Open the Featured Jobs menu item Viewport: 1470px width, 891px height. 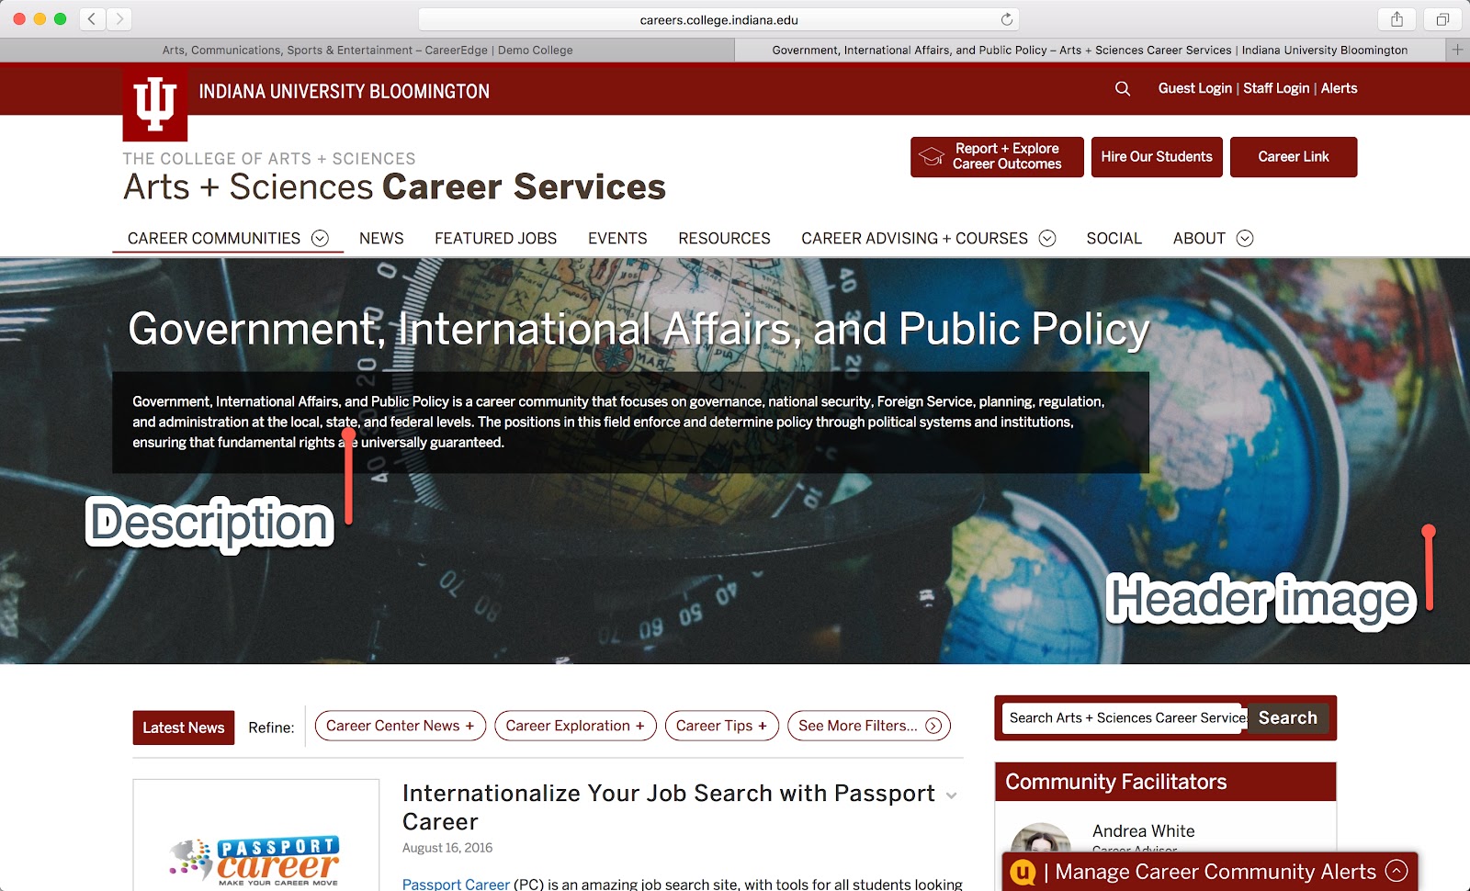click(x=495, y=239)
